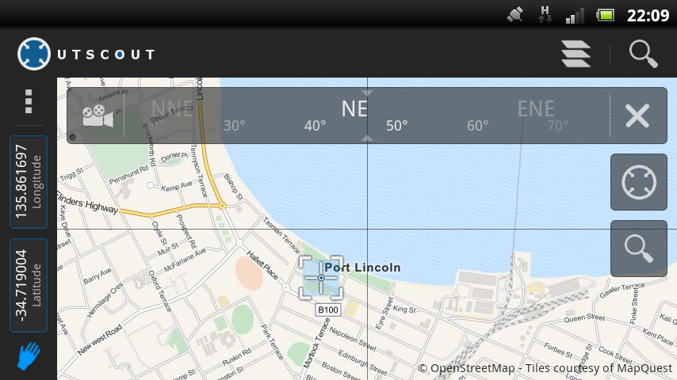Toggle the blue hand pan mode icon
677x380 pixels.
click(x=29, y=355)
